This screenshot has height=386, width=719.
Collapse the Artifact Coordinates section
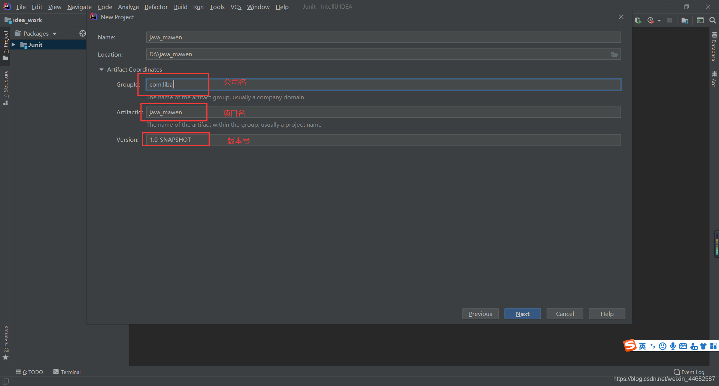(101, 69)
